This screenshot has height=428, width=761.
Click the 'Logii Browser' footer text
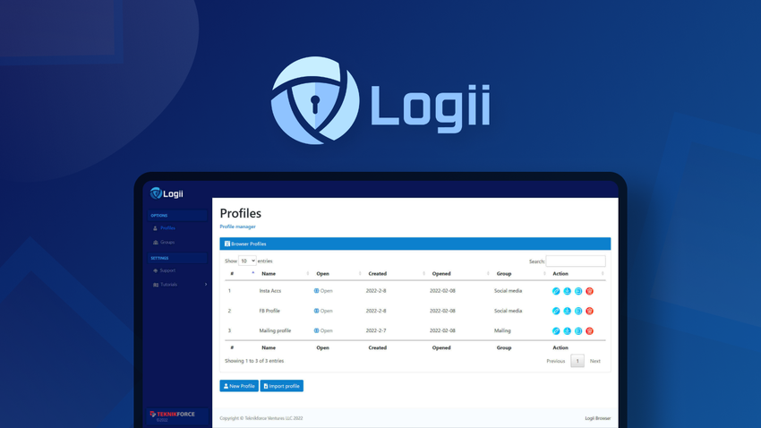click(597, 418)
